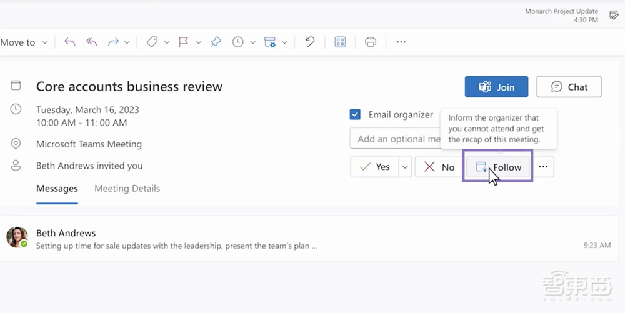This screenshot has height=313, width=625.
Task: Click the Monarch Project Update note icon
Action: pos(614,16)
